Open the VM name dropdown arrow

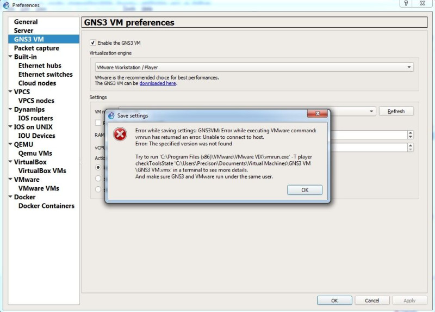pos(371,112)
